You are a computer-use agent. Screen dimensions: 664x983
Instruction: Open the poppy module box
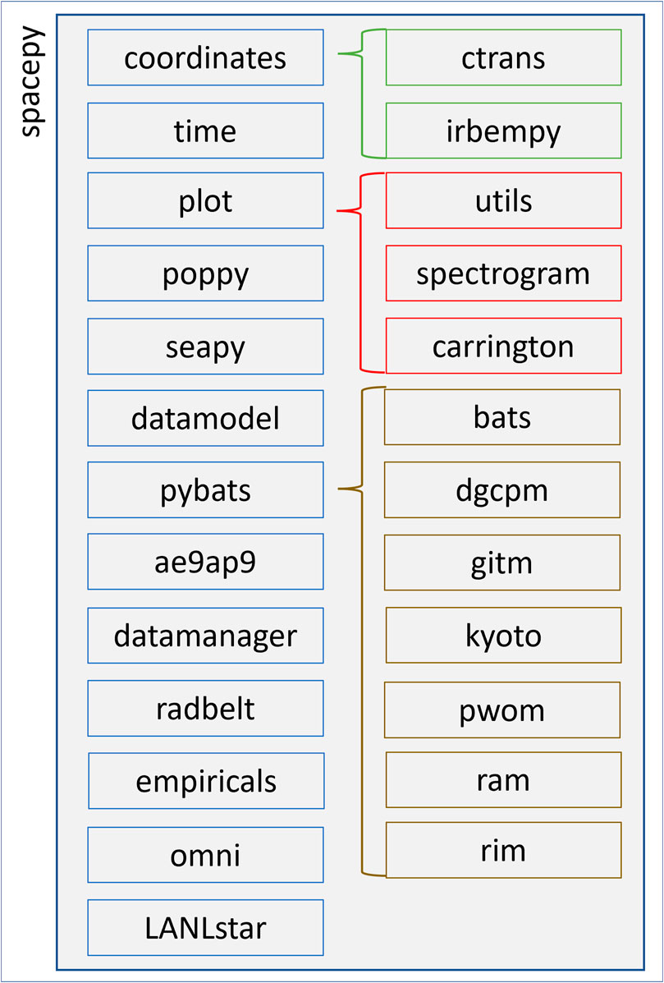(x=205, y=273)
